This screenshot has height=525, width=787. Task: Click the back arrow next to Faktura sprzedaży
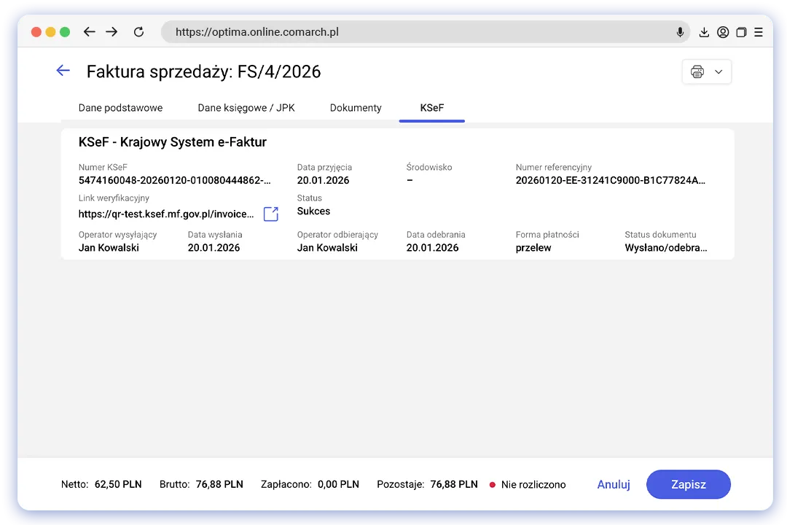pyautogui.click(x=63, y=71)
